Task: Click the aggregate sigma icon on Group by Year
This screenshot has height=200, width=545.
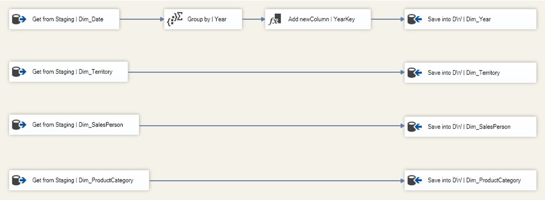Action: [x=175, y=19]
